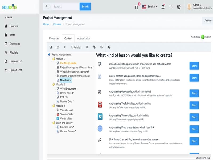Open Playlists in the sidebar
This screenshot has height=160, width=213.
click(14, 53)
